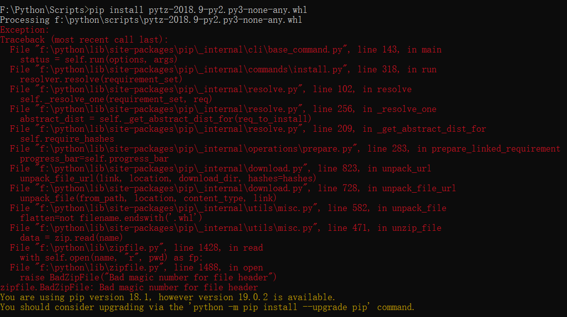Click the operations\prepare.py line 283 entry
This screenshot has width=567, height=317.
285,149
